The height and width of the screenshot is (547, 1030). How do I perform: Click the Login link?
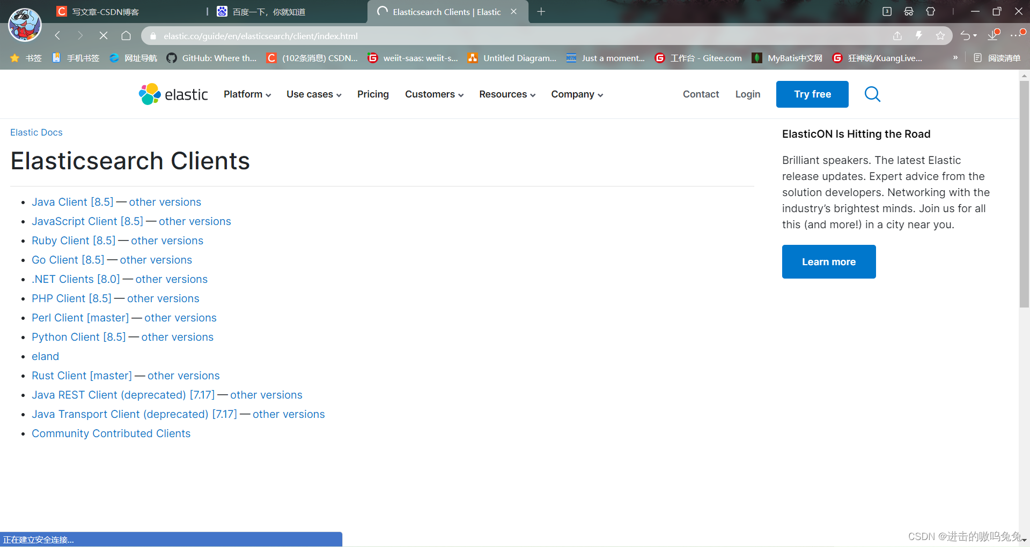(x=748, y=94)
